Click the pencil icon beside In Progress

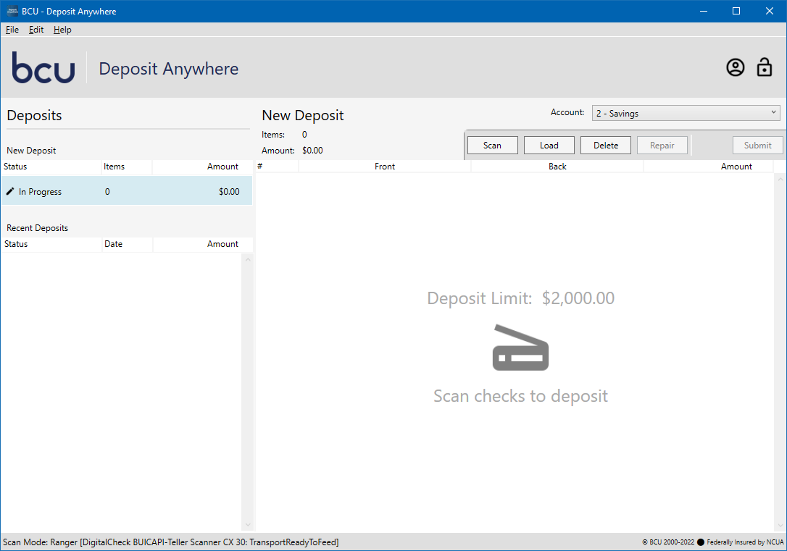tap(10, 191)
